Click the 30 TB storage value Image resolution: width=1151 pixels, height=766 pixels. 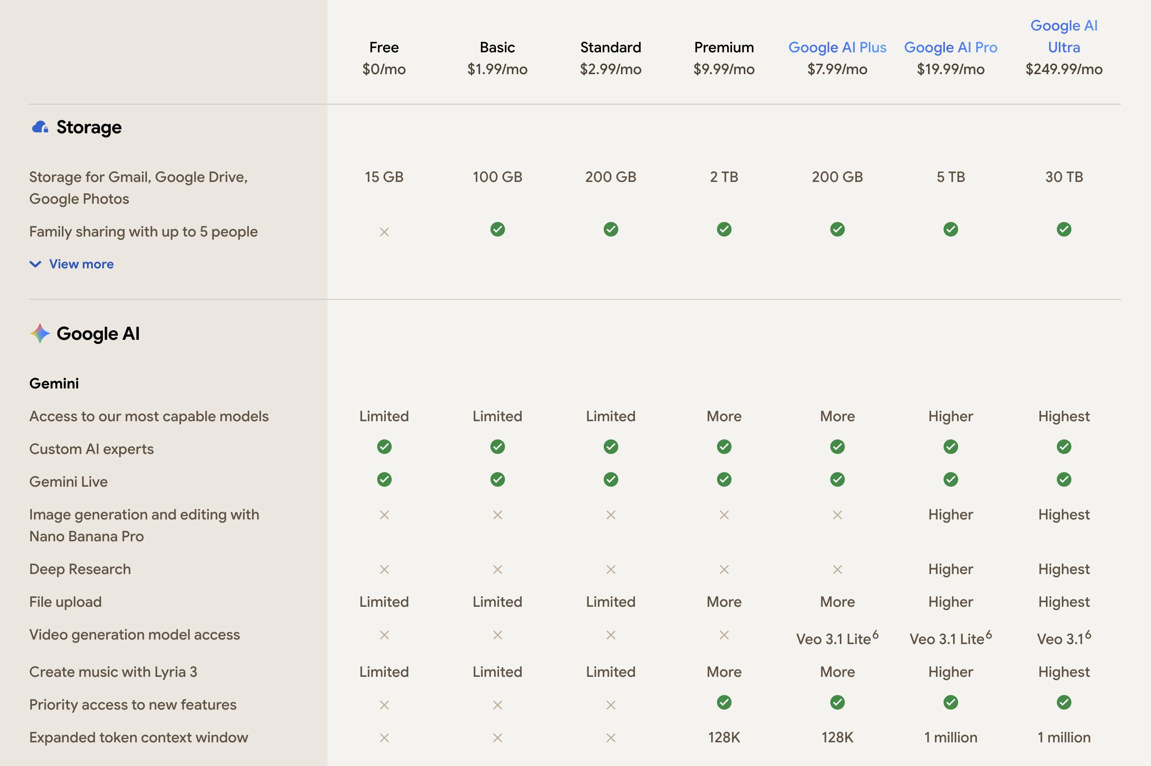point(1064,177)
